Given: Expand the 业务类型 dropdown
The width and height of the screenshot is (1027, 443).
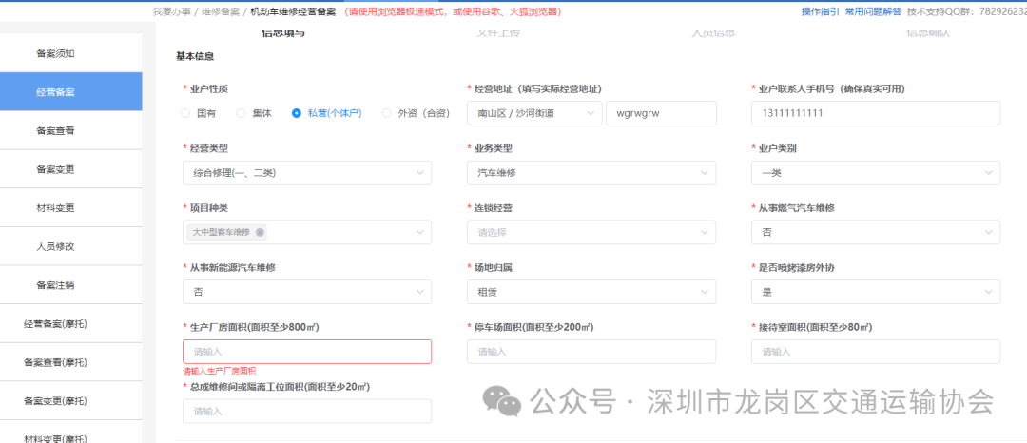Looking at the screenshot, I should tap(591, 173).
